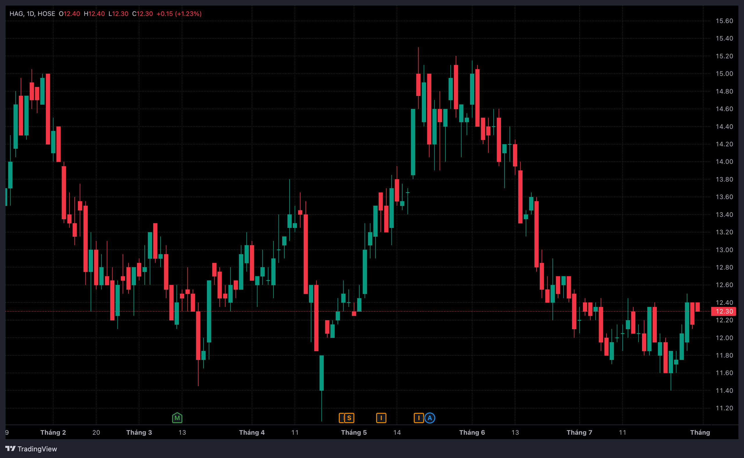Image resolution: width=744 pixels, height=458 pixels.
Task: Click the L12.30 low value
Action: point(118,14)
